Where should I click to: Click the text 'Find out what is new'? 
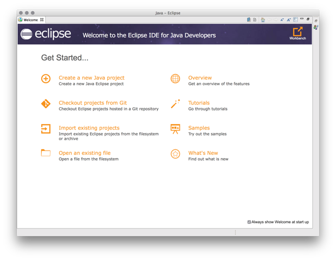(208, 159)
